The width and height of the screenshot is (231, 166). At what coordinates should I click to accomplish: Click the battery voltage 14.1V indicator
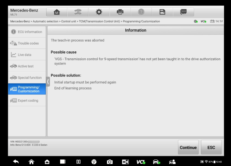click(216, 21)
